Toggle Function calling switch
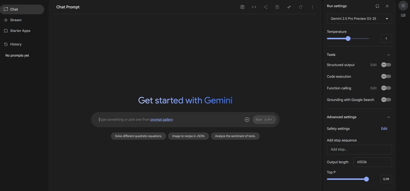The height and width of the screenshot is (191, 410). pos(386,88)
